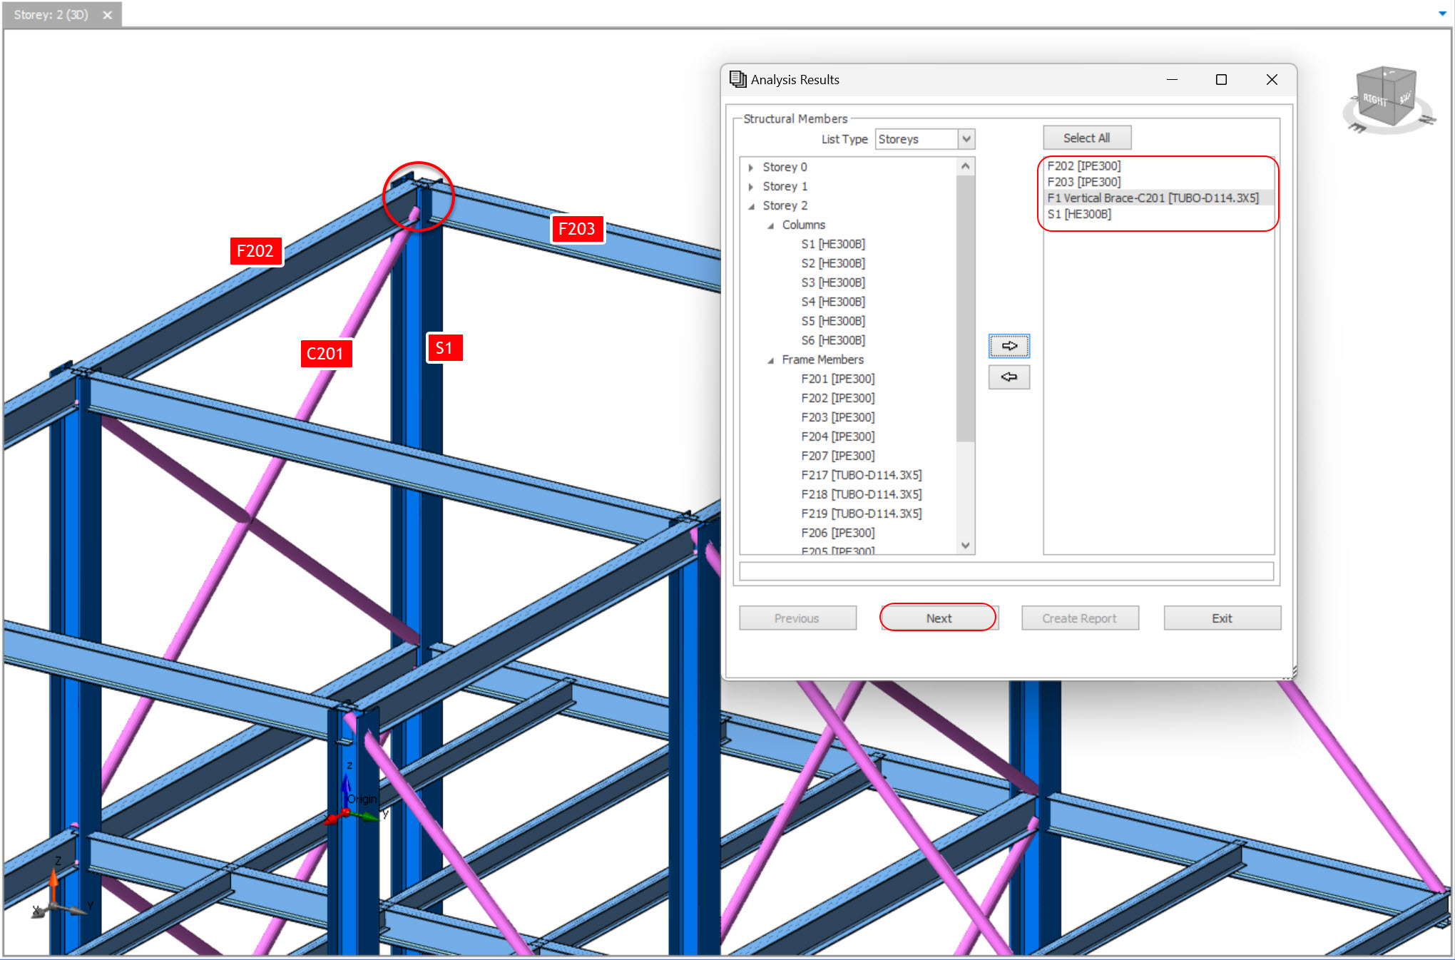
Task: Expand the Storey 1 tree node
Action: (x=751, y=187)
